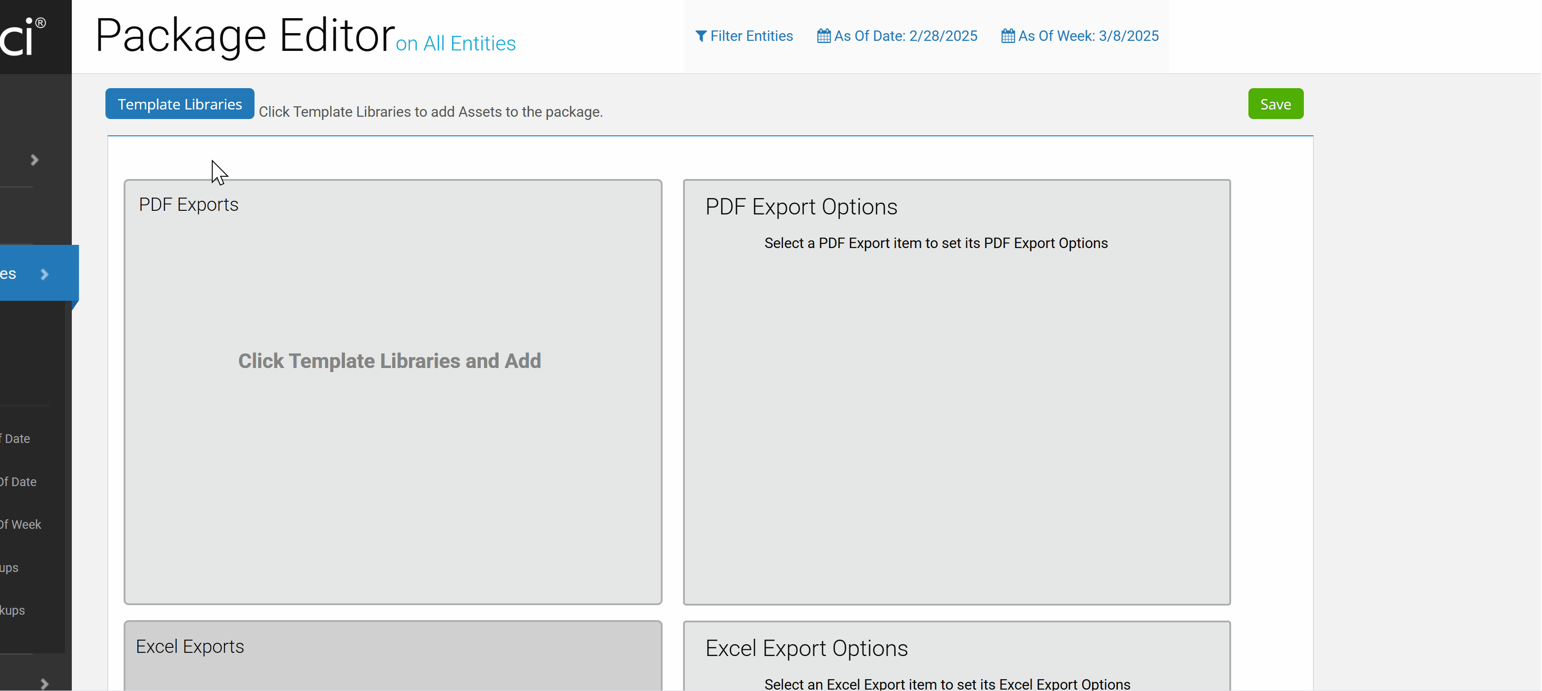1542x691 pixels.
Task: Open the Template Libraries button
Action: point(180,104)
